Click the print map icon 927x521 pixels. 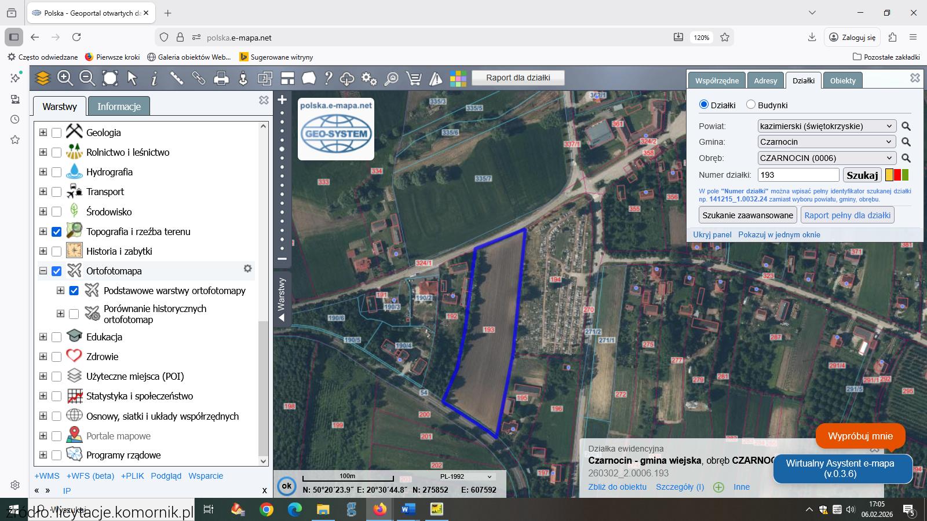point(221,78)
